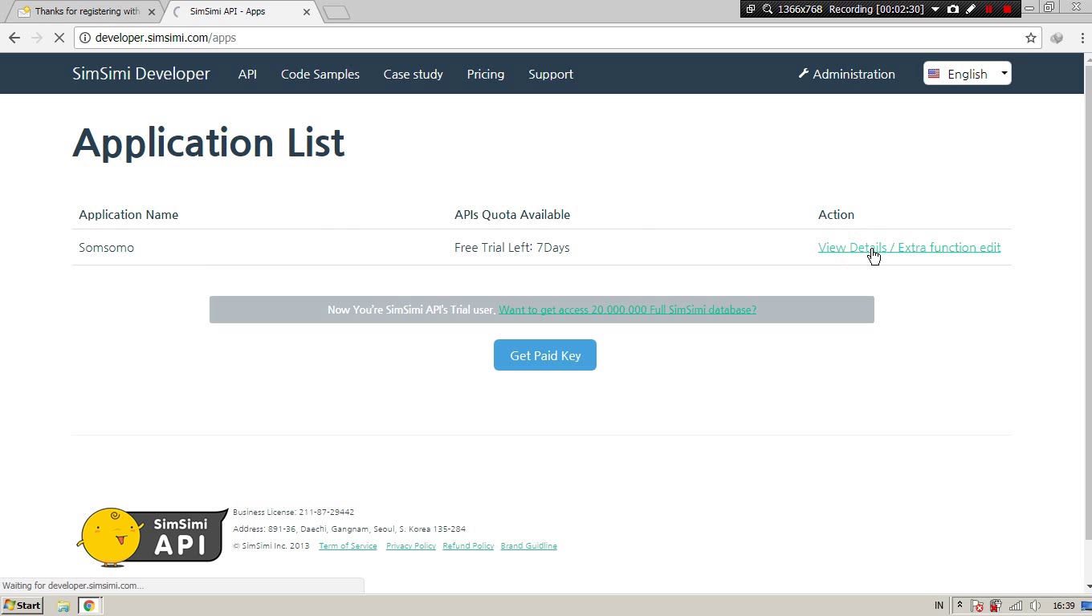Open the Term of Service link
The width and height of the screenshot is (1092, 616).
(x=348, y=546)
